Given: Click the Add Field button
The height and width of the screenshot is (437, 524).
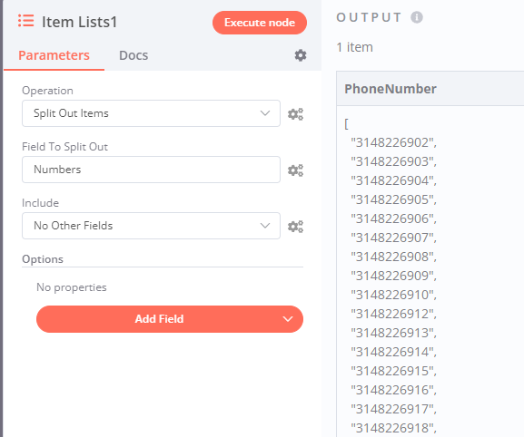Looking at the screenshot, I should tap(170, 319).
